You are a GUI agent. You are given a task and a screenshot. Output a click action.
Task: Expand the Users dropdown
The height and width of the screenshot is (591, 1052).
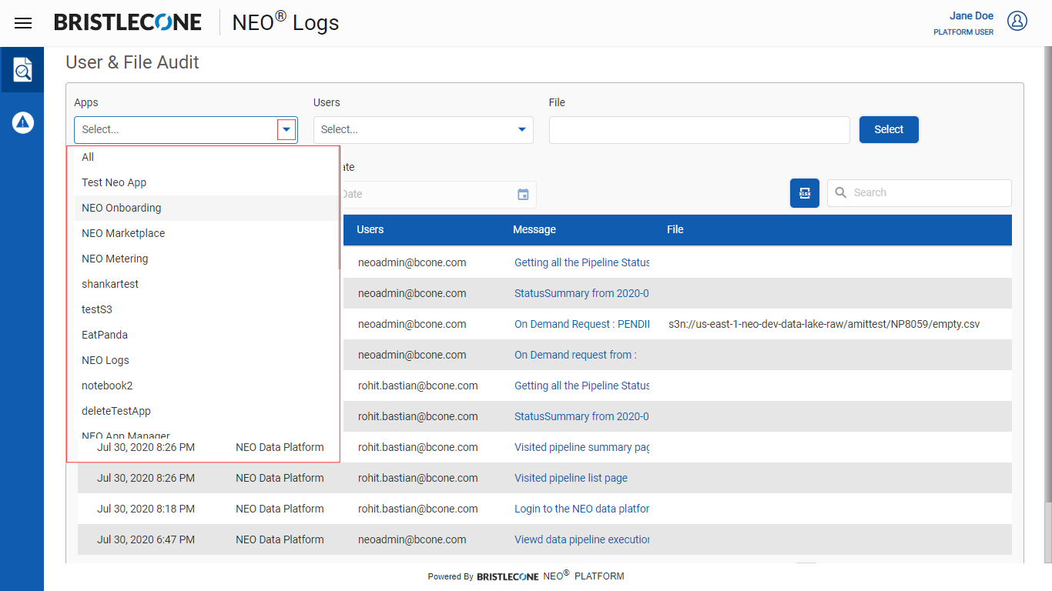pyautogui.click(x=521, y=130)
